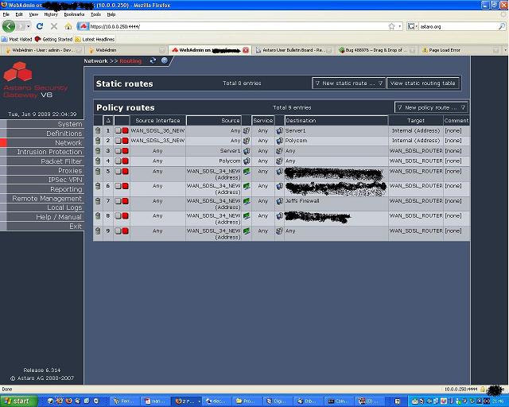509x407 pixels.
Task: Click View static routing table button
Action: (422, 83)
